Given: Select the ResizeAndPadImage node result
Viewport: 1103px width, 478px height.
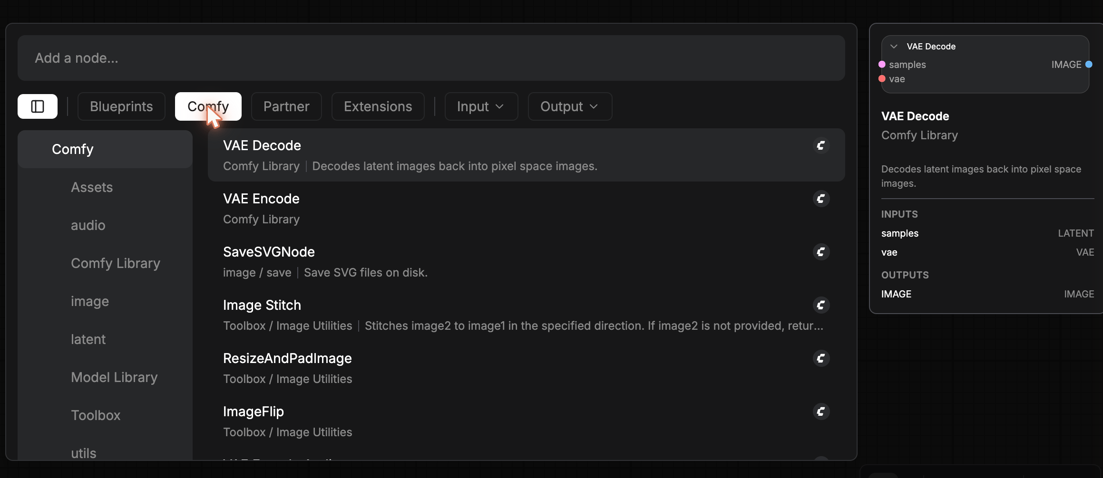Looking at the screenshot, I should [x=526, y=368].
